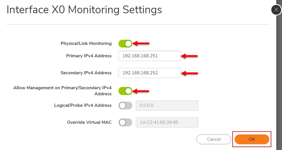The height and width of the screenshot is (150, 282).
Task: Click the Physical/Link Monitoring label
Action: 86,43
